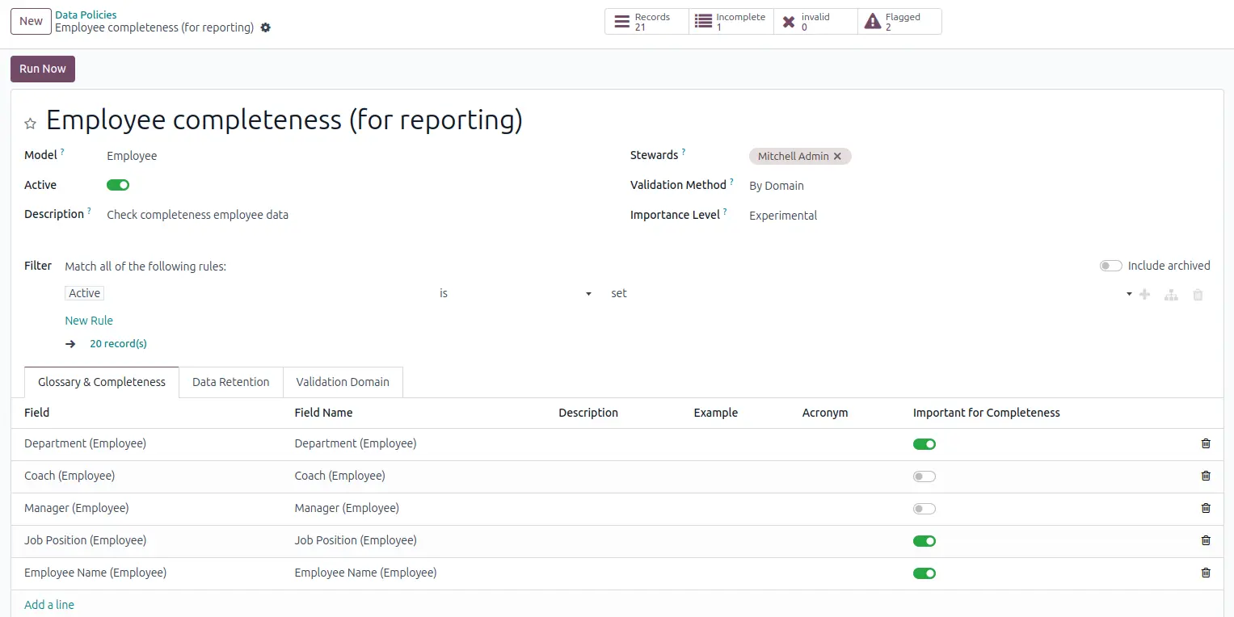Open the invalid records stat button
This screenshot has height=617, width=1234.
click(815, 22)
